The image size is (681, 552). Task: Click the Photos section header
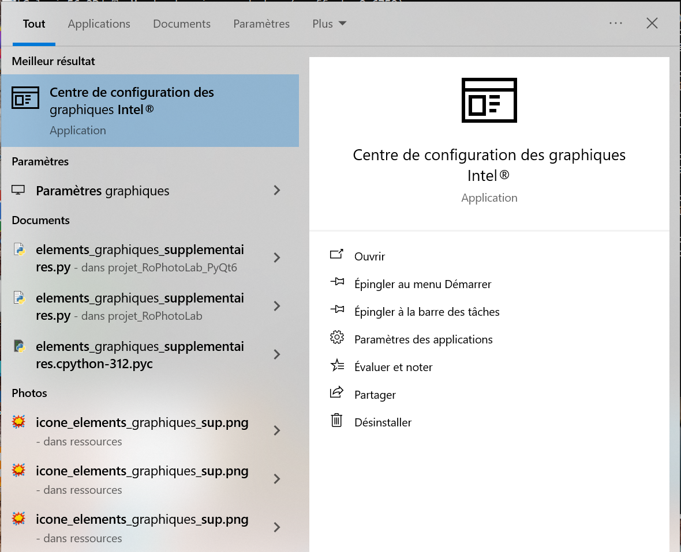(x=29, y=394)
